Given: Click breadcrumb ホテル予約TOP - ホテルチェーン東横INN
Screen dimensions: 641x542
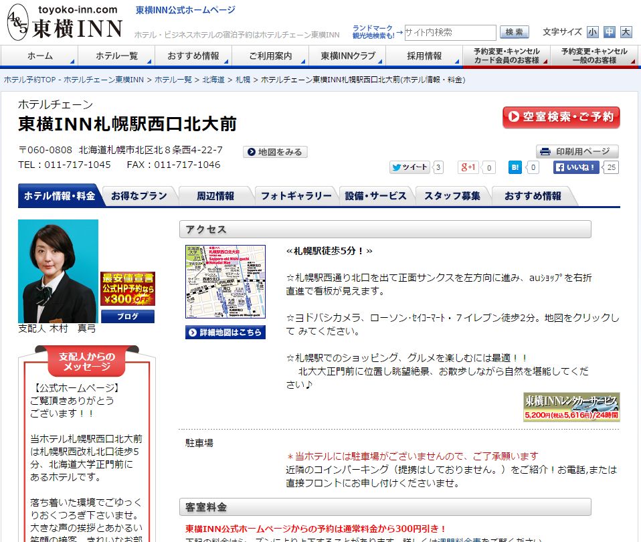Looking at the screenshot, I should (74, 80).
